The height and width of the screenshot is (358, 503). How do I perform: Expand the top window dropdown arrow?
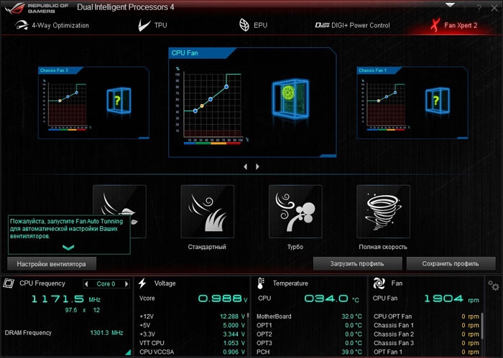click(450, 4)
